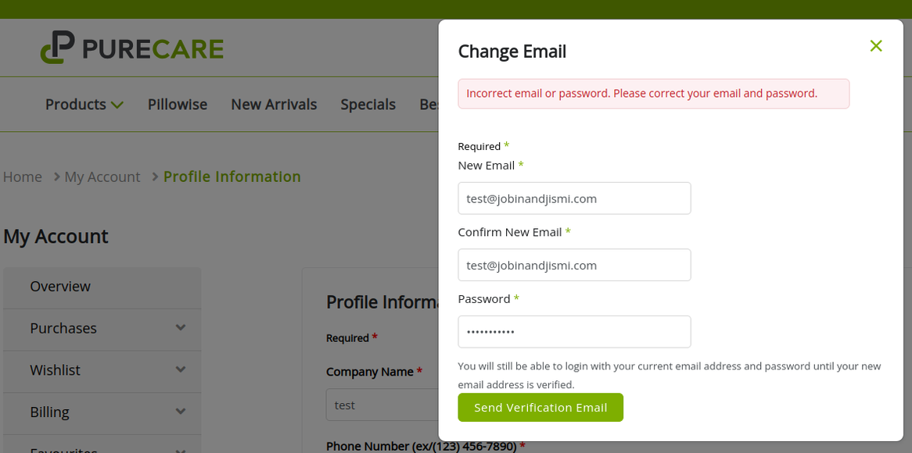The width and height of the screenshot is (912, 453).
Task: Navigate to Home breadcrumb link
Action: [x=23, y=177]
